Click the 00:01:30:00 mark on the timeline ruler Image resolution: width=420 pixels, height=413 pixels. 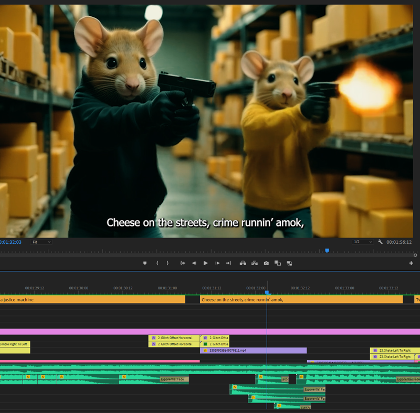tap(78, 288)
